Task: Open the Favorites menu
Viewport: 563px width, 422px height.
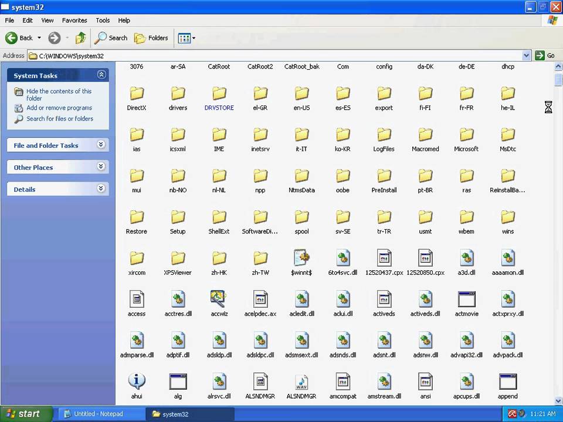Action: [74, 21]
